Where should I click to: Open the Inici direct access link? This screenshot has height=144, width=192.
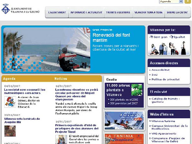pyautogui.click(x=154, y=75)
